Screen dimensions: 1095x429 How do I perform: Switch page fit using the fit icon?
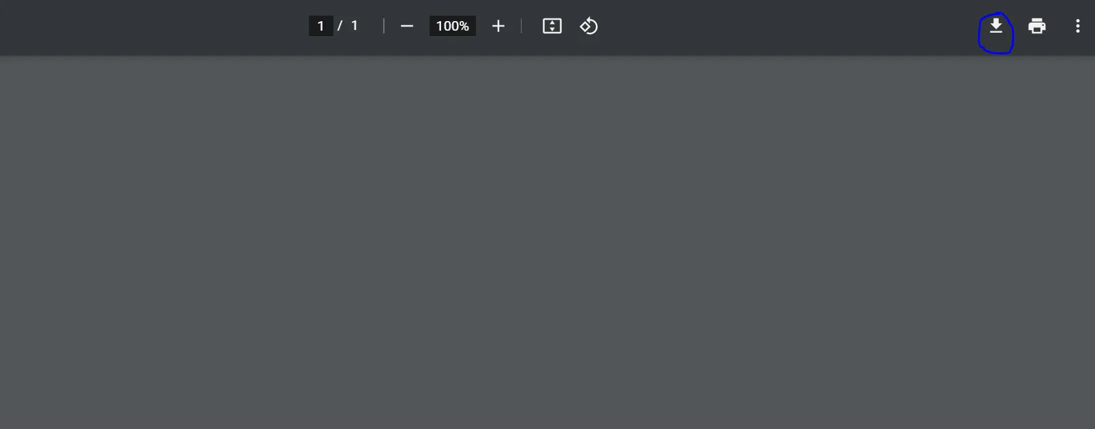point(552,26)
